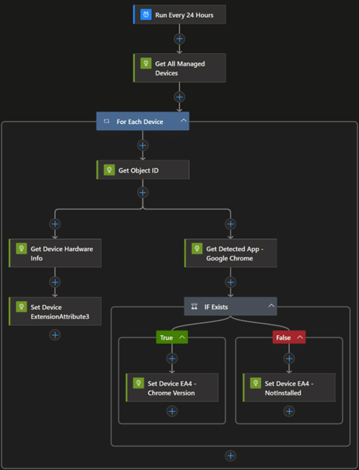Add a step after Set Device ExtensionAttribute3
The width and height of the screenshot is (359, 470).
coord(55,335)
